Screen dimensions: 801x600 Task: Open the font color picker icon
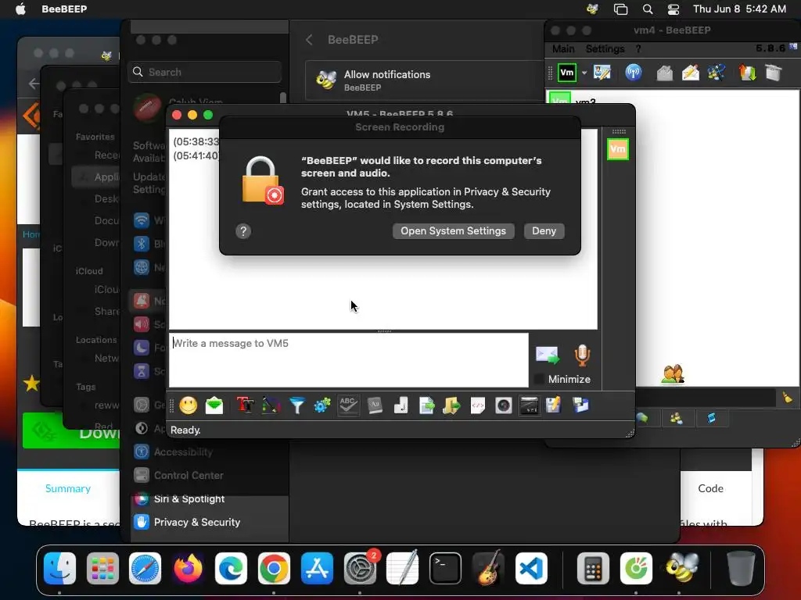271,405
